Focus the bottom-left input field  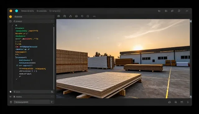pos(31,102)
